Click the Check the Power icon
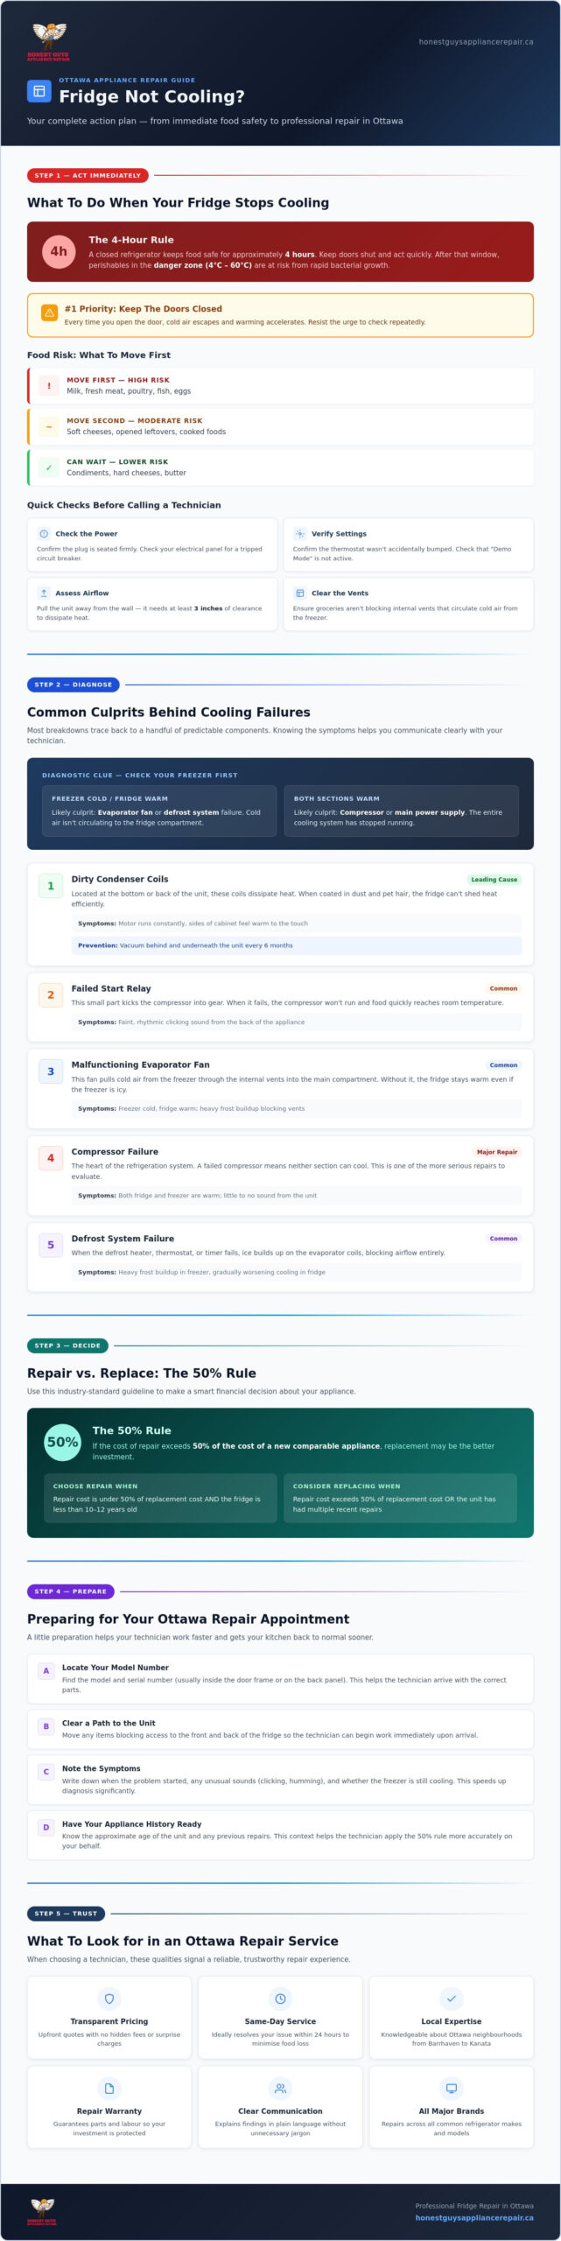 (x=44, y=533)
